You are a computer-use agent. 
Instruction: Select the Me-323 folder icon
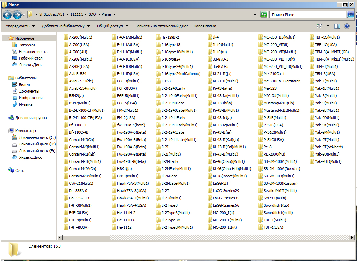click(x=261, y=88)
